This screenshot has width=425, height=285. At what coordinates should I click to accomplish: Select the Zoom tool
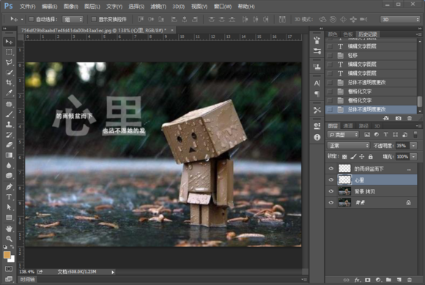[9, 239]
